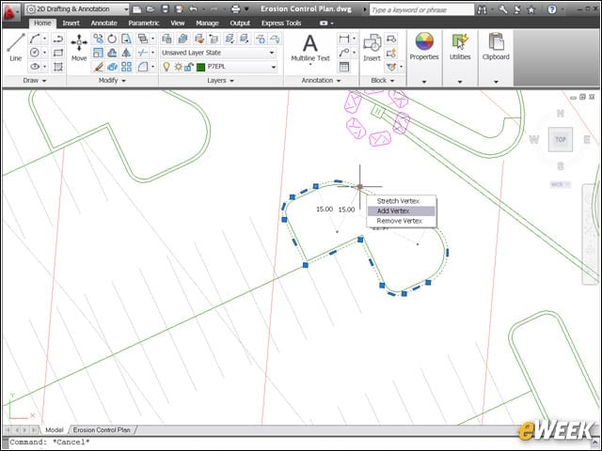Click the Help question mark icon

click(x=552, y=9)
